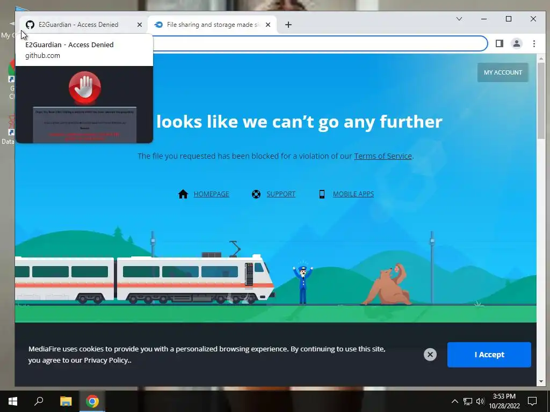Open the network status tray icon

(x=468, y=401)
